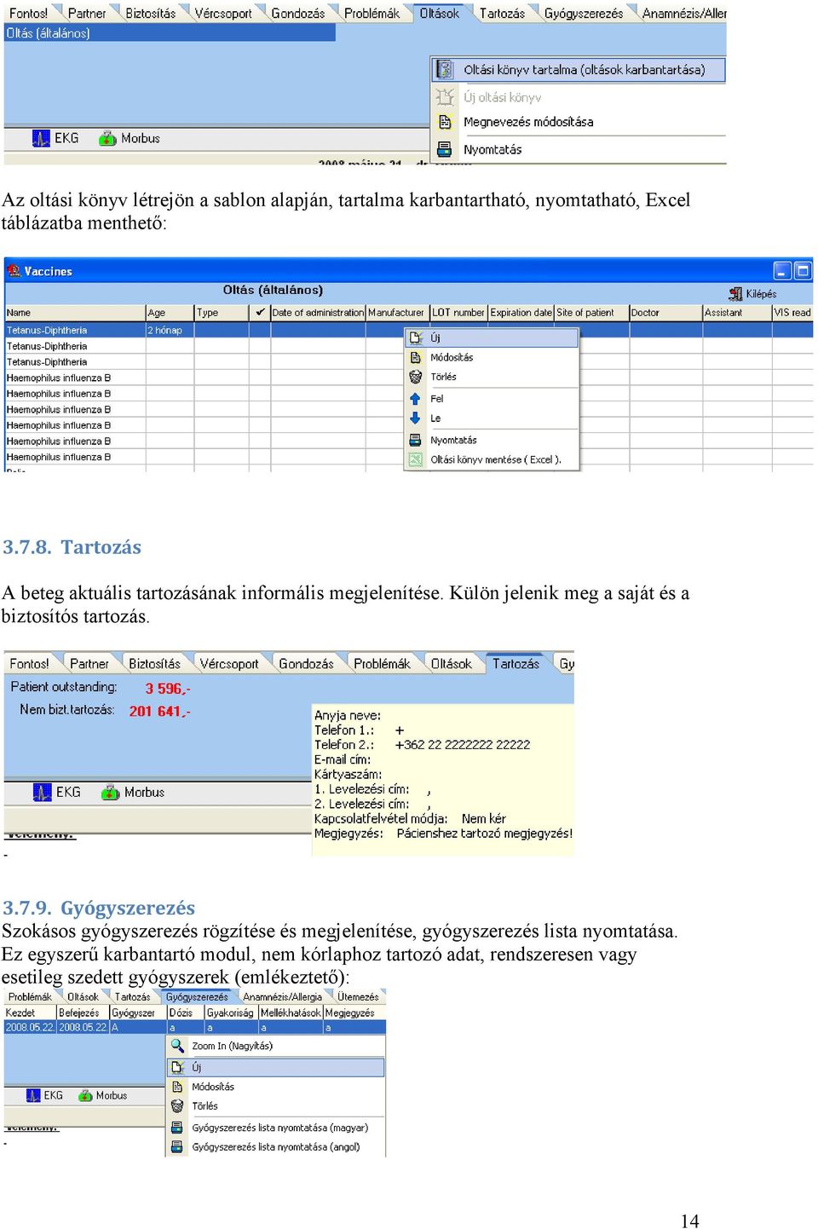Click the 'Módosítás' icon in the Vaccines context menu
Image resolution: width=818 pixels, height=1229 pixels.
pos(416,357)
